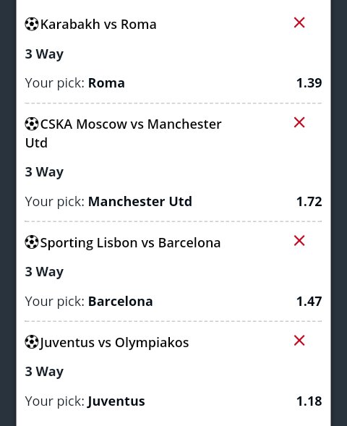Click the 1.18 odds for Juventus

309,401
